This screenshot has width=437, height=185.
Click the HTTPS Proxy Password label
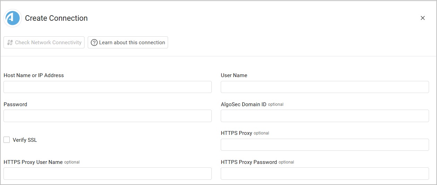249,162
